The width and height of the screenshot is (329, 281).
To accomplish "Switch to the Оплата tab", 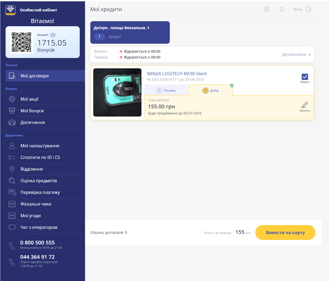I will [x=166, y=90].
